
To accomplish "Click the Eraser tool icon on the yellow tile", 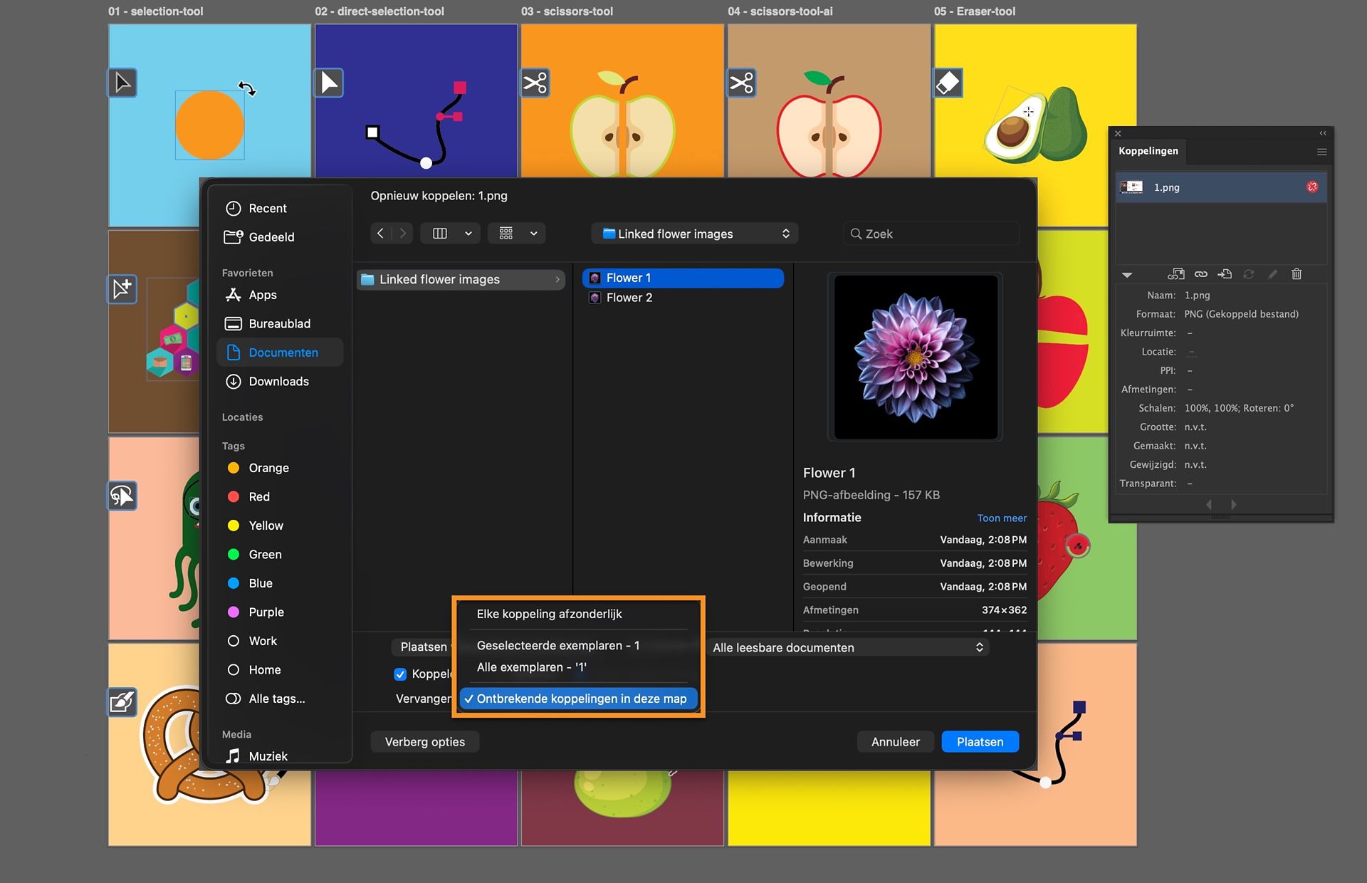I will pos(948,83).
